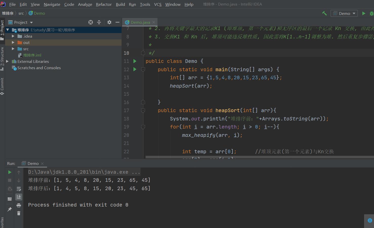The image size is (374, 228).
Task: Fold the heapSort method at line 17
Action: 143,110
